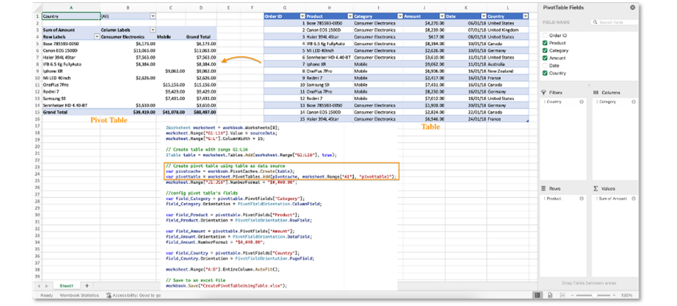Open the Column Labels filter dropdown
Screen dimensions: 677x306
[x=152, y=30]
